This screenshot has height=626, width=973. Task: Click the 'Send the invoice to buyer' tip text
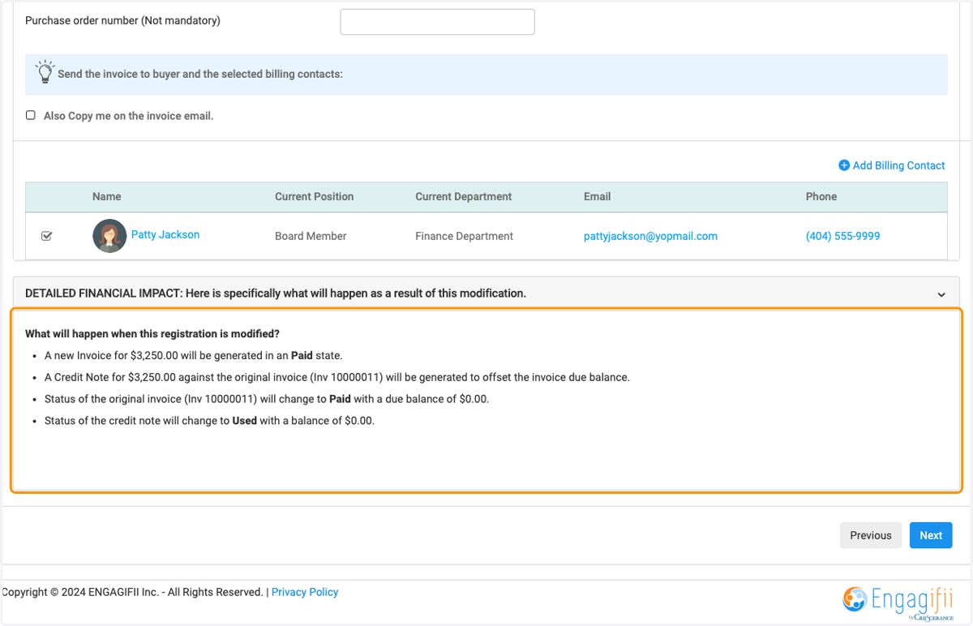pyautogui.click(x=200, y=74)
